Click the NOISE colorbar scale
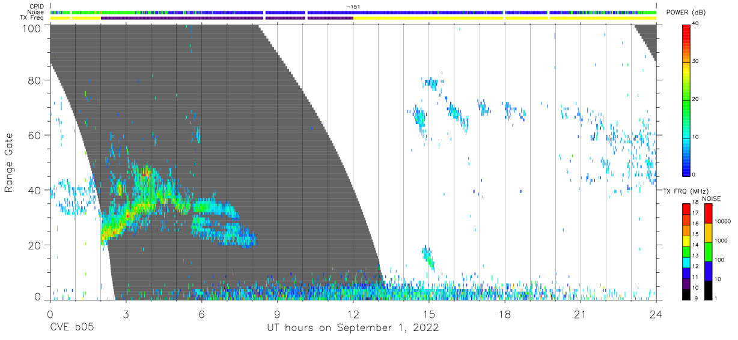The height and width of the screenshot is (340, 738). [708, 251]
